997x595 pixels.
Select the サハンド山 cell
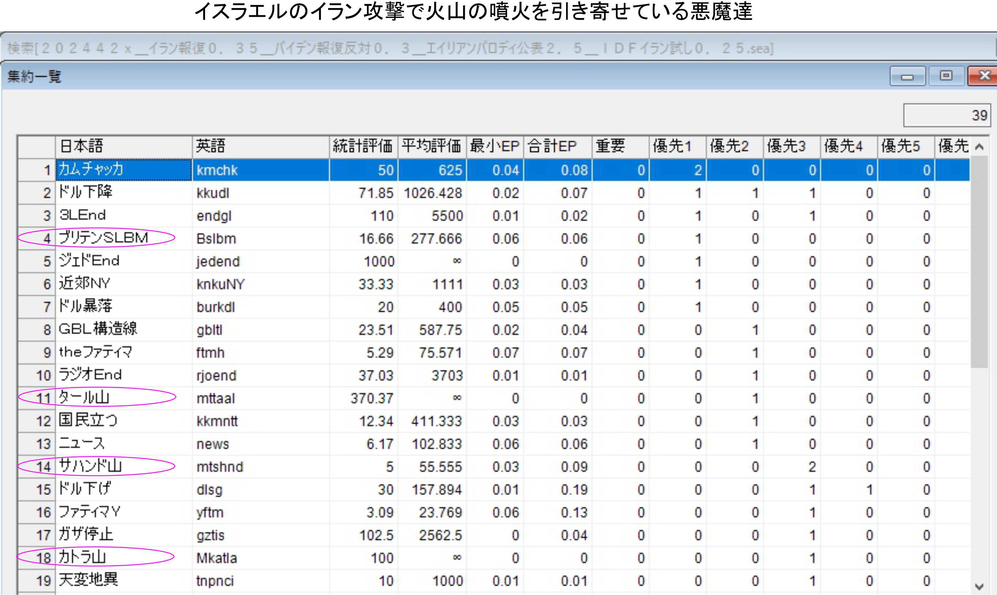coord(124,467)
